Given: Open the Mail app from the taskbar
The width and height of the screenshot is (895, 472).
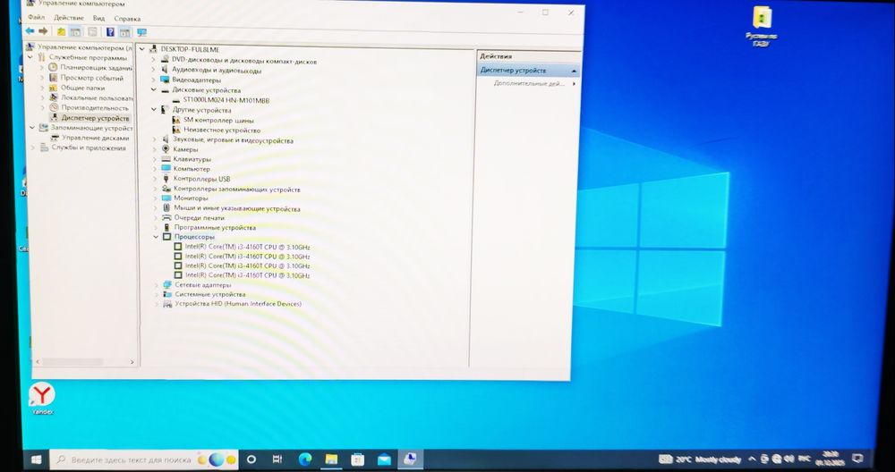Looking at the screenshot, I should (384, 459).
